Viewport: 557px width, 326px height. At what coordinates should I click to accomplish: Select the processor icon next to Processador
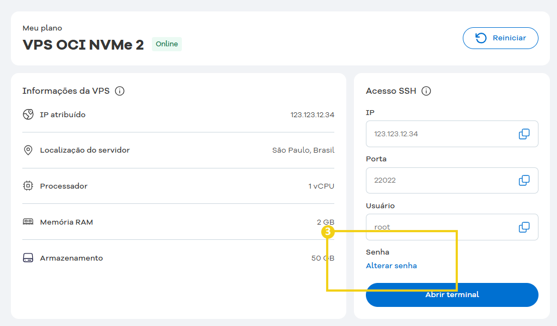28,186
